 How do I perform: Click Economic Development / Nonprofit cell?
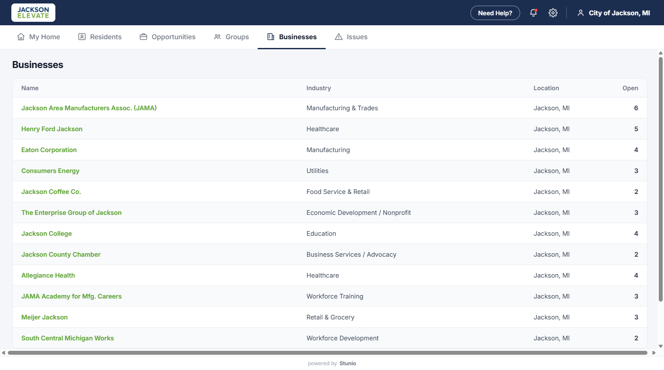pyautogui.click(x=359, y=213)
